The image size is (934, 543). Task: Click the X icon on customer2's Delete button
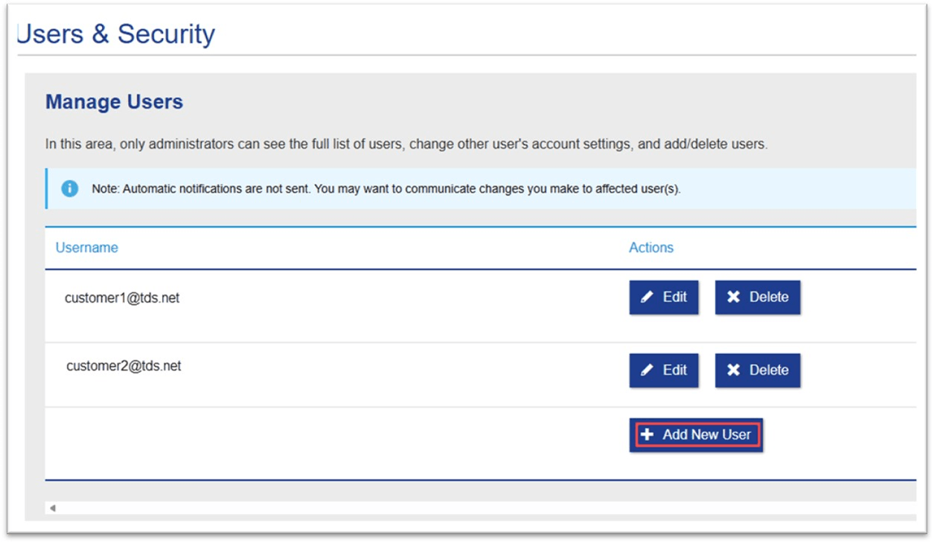(734, 370)
